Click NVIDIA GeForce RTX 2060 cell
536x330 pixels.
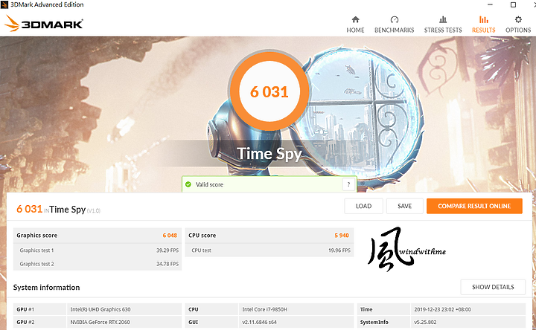[124, 322]
